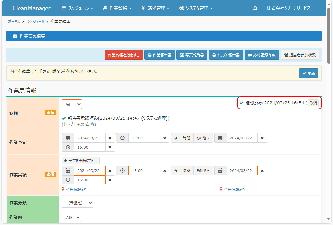Click the 取消 button next to 確認済み

click(313, 103)
